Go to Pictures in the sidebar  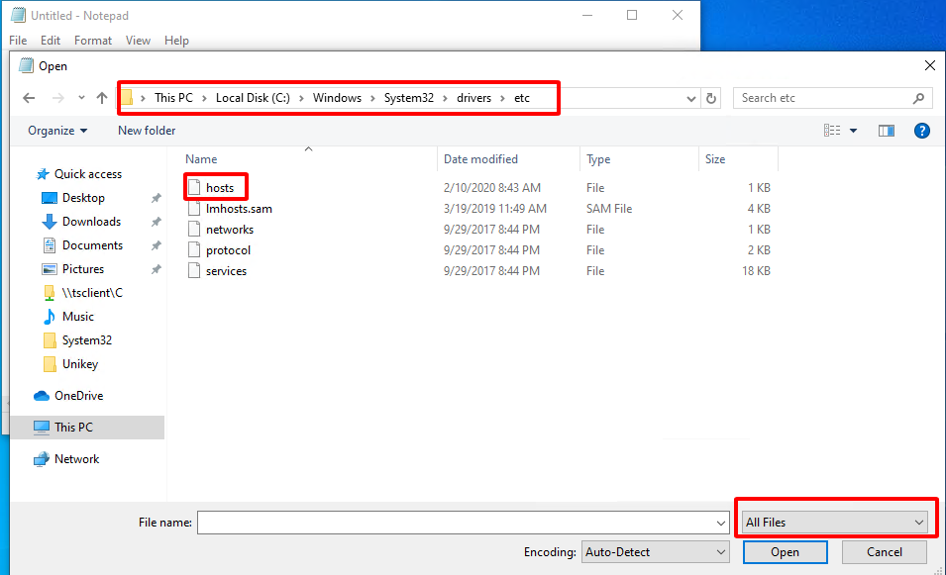click(83, 269)
